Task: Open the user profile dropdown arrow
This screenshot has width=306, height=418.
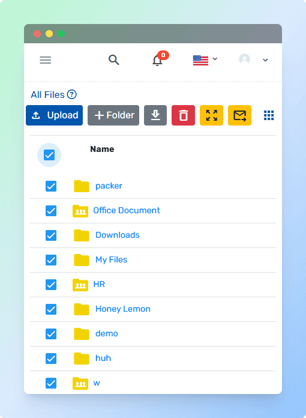Action: click(x=265, y=60)
